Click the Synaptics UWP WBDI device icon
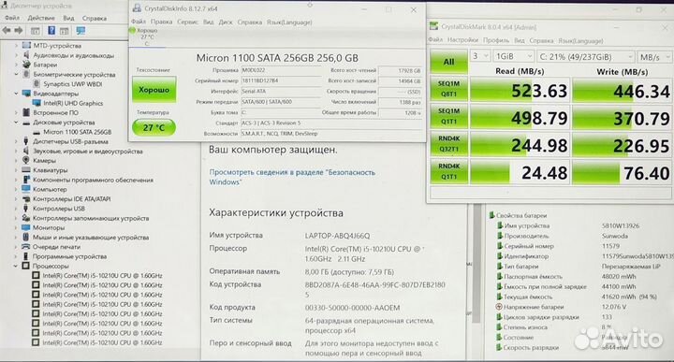Viewport: 674px width, 362px height. coord(37,84)
